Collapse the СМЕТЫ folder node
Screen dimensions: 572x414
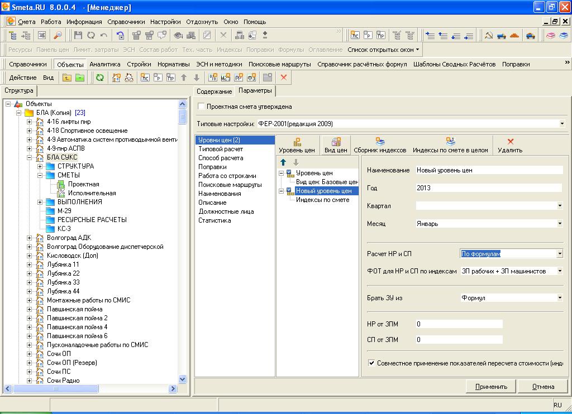click(40, 175)
